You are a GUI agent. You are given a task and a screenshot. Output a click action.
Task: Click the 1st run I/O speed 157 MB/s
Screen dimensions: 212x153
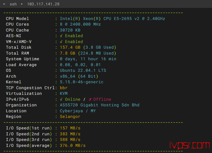tap(70, 128)
